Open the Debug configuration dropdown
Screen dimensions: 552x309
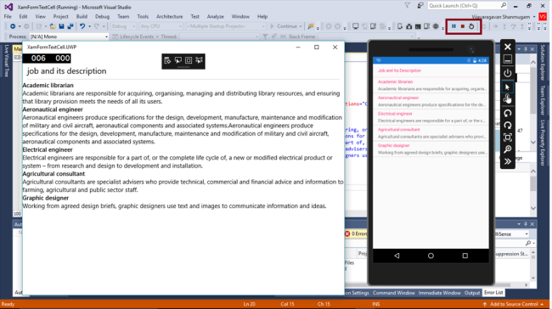point(123,26)
